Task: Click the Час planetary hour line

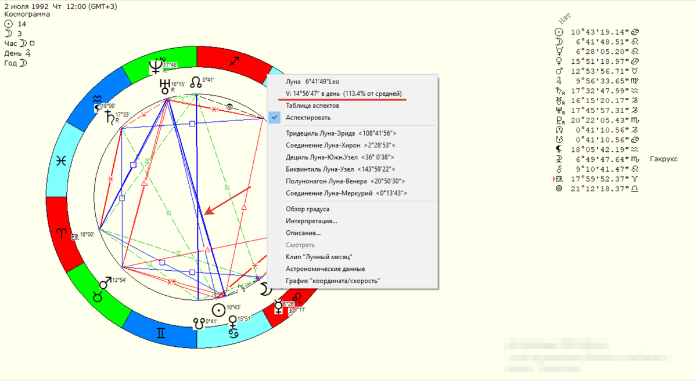Action: coord(20,43)
